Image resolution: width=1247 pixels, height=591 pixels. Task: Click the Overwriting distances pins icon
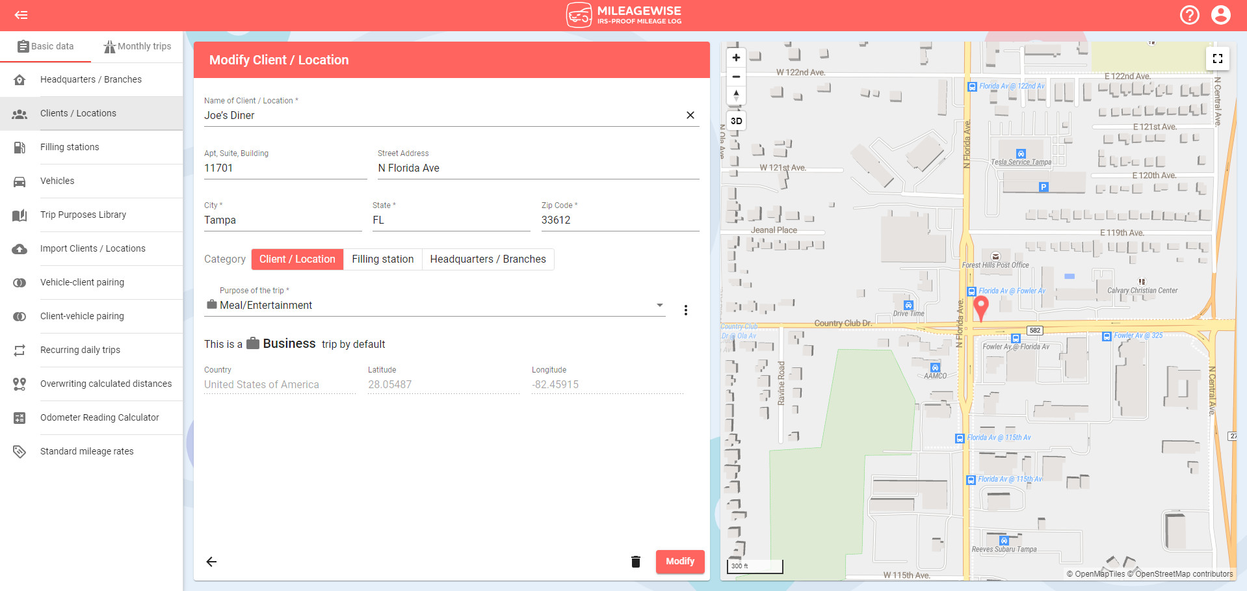tap(20, 384)
